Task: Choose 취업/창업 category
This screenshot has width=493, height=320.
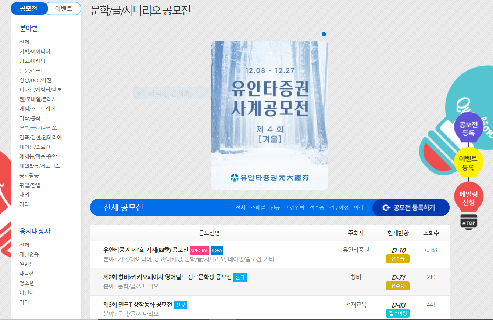Action: pos(30,185)
